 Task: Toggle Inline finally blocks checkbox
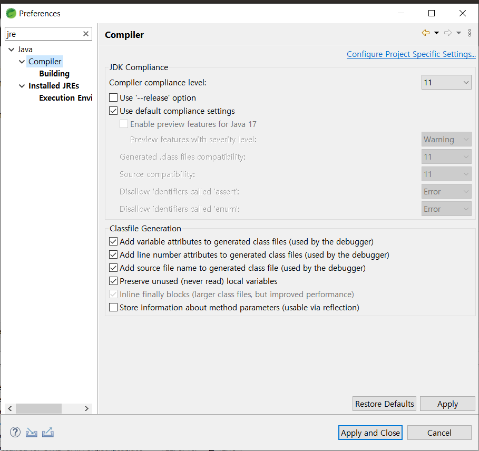[113, 294]
